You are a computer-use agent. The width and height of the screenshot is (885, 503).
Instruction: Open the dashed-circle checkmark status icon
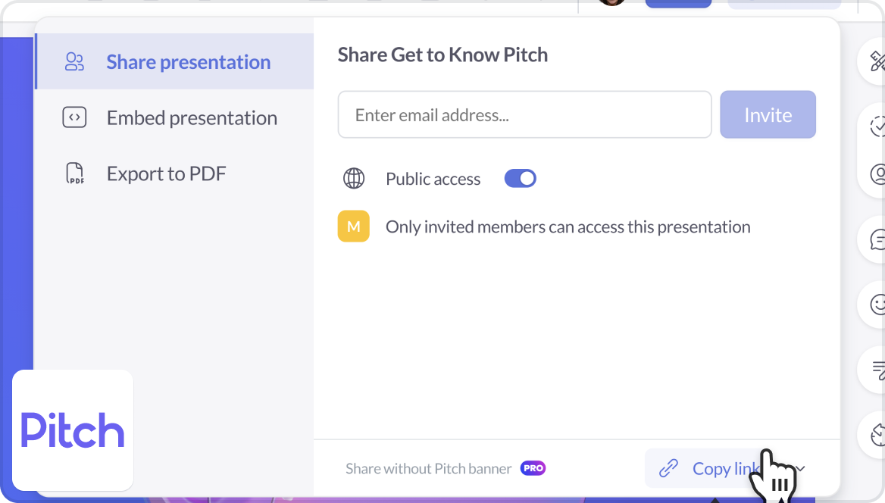[877, 126]
